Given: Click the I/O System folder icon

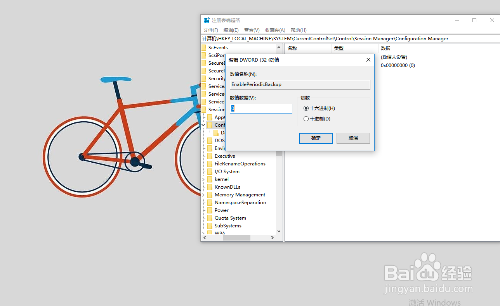Looking at the screenshot, I should point(210,172).
